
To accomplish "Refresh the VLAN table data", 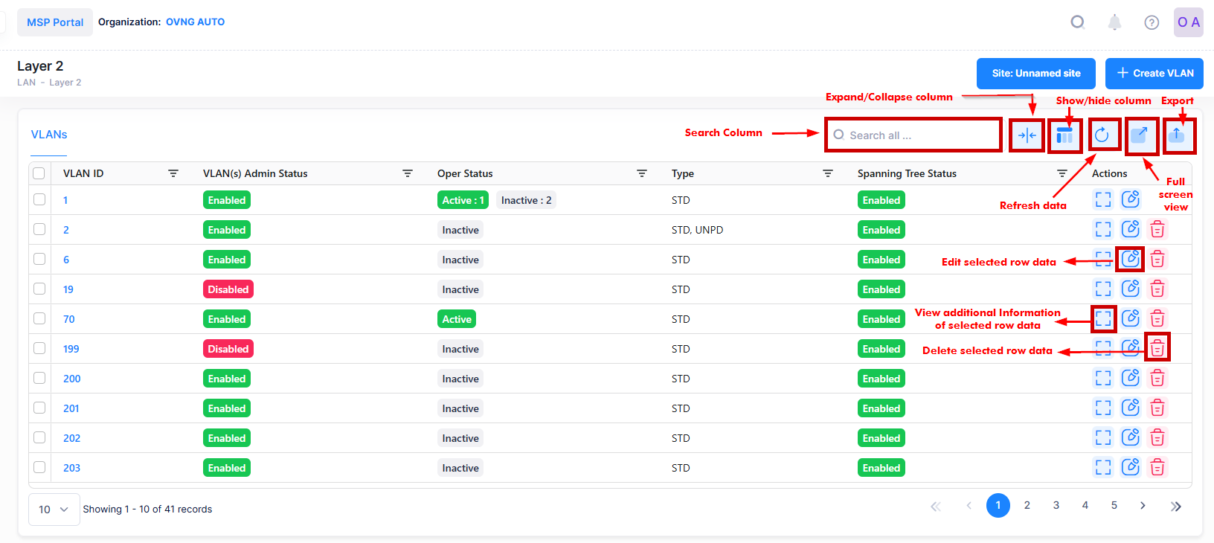I will pyautogui.click(x=1102, y=135).
